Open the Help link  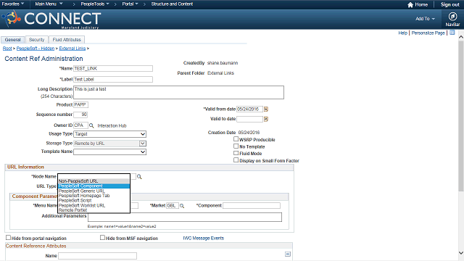(403, 33)
